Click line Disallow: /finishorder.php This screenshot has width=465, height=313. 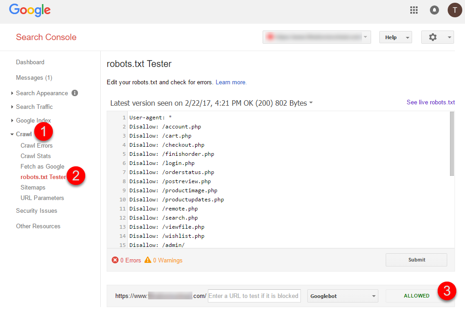pyautogui.click(x=172, y=154)
